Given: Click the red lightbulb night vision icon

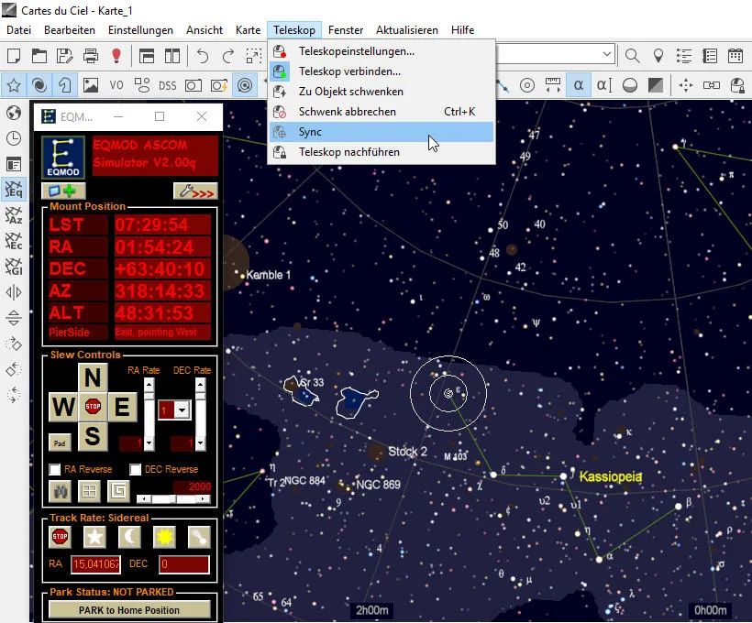Looking at the screenshot, I should point(116,56).
